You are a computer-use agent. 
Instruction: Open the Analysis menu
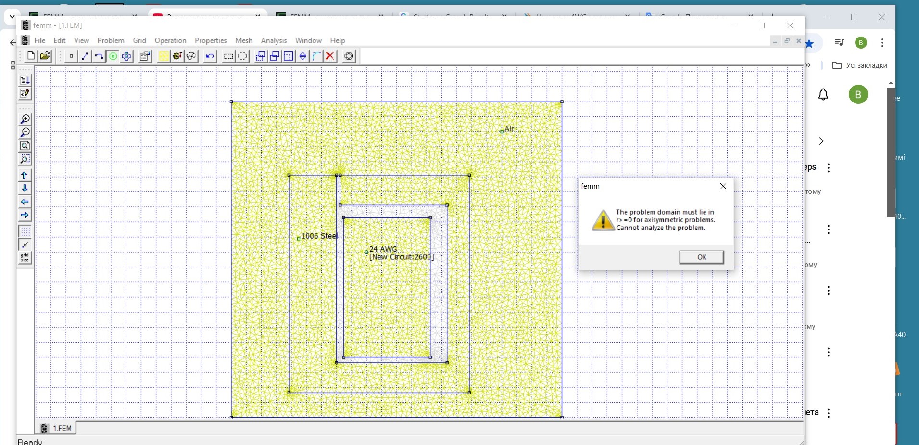[274, 40]
